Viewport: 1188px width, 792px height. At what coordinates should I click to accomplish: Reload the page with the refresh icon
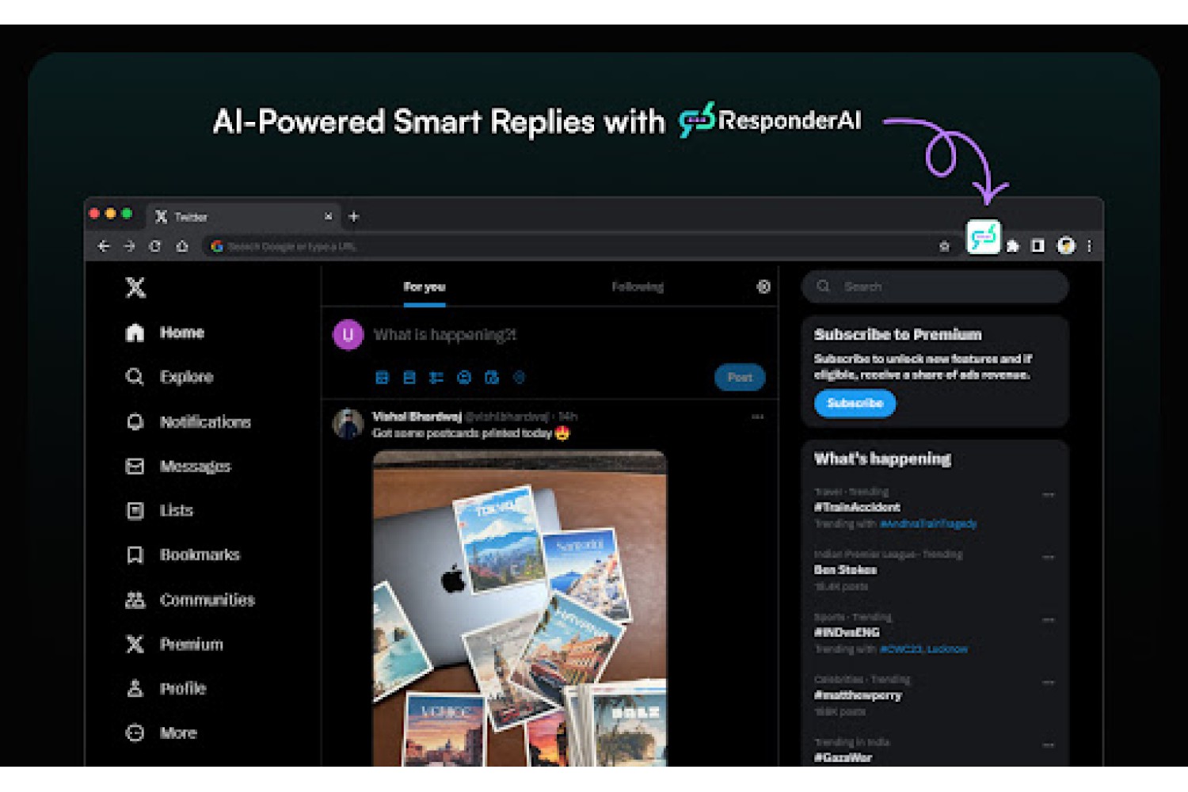155,246
